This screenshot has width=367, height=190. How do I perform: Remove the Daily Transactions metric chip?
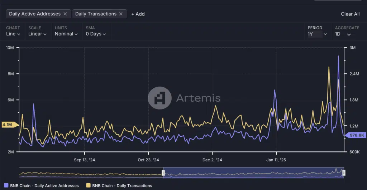point(121,14)
